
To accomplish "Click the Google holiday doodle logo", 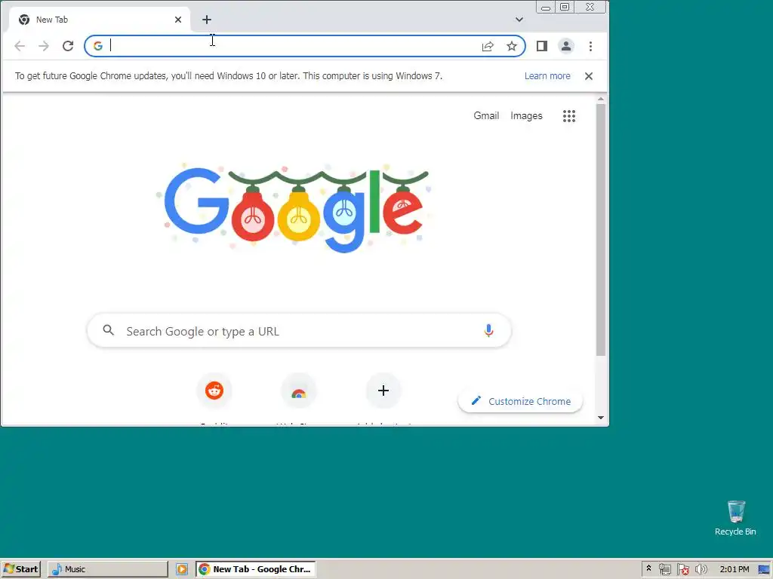I will (294, 207).
